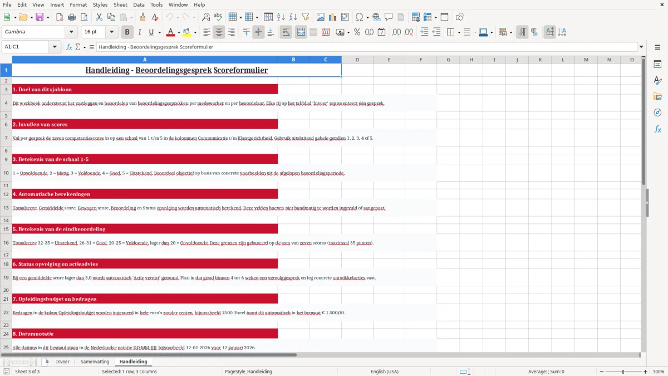Activate the Clone Formatting paintbrush
The height and width of the screenshot is (376, 668).
pyautogui.click(x=143, y=17)
